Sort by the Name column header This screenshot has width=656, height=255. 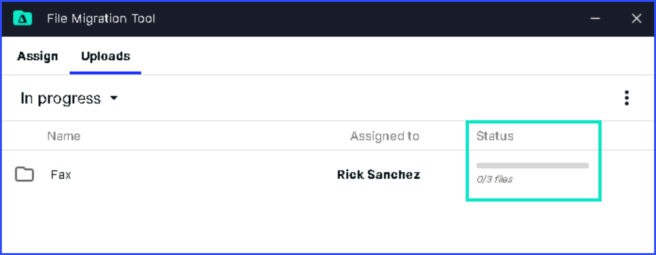(x=64, y=136)
